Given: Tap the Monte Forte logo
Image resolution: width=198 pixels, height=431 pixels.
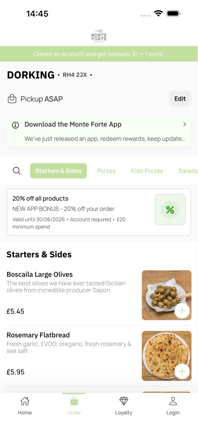Looking at the screenshot, I should [x=99, y=35].
